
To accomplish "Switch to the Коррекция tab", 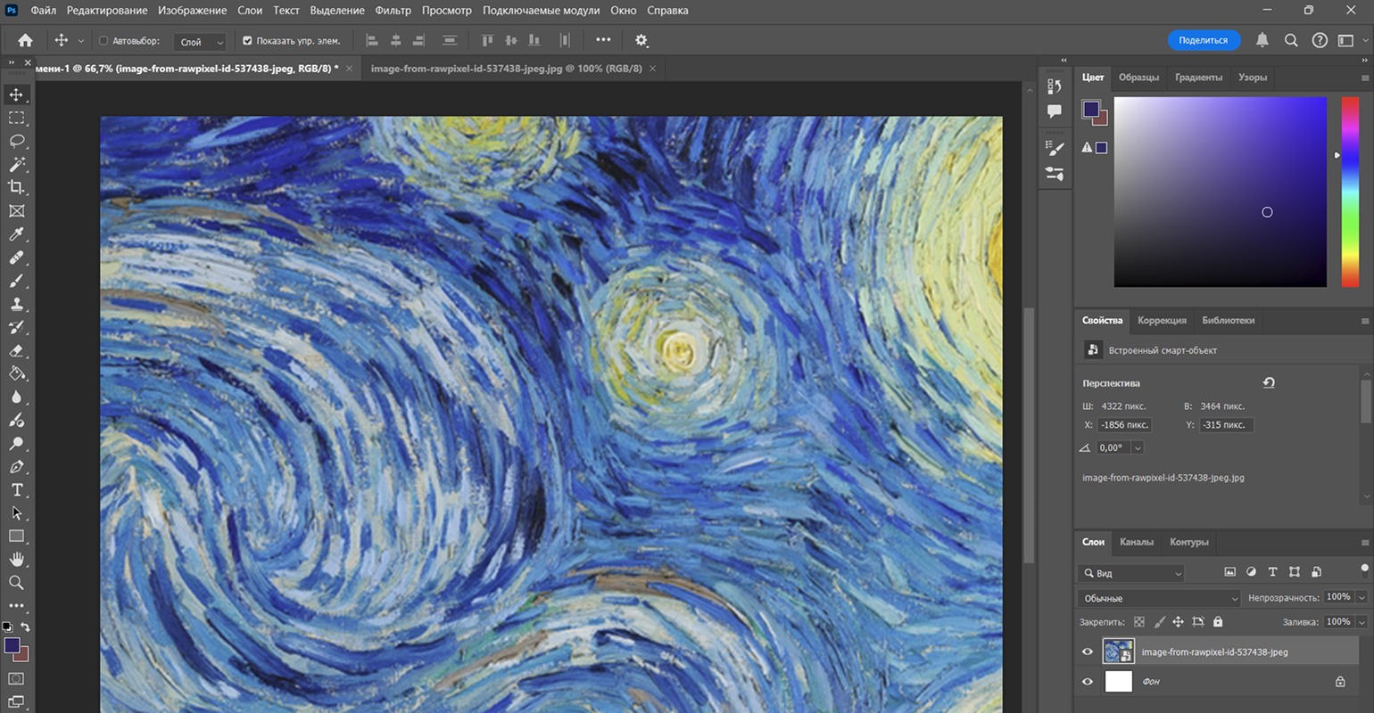I will pyautogui.click(x=1162, y=320).
